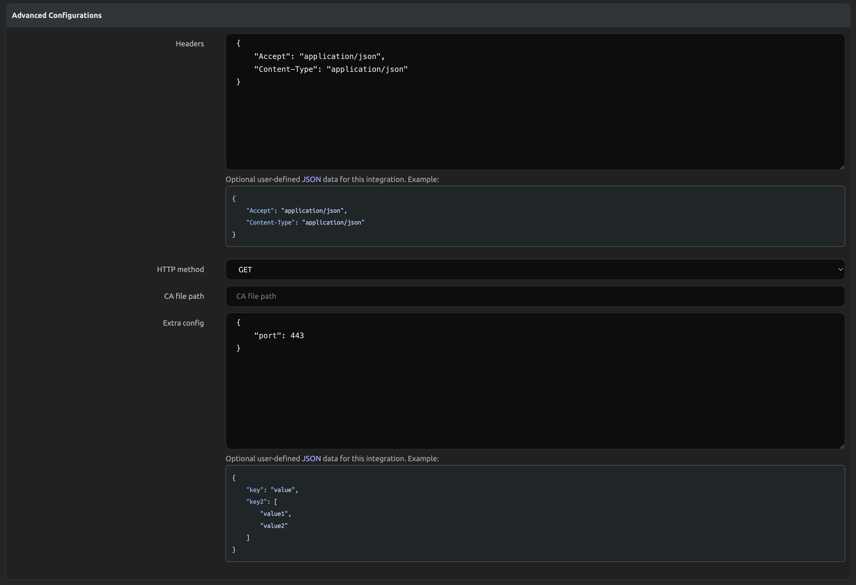Click the HTTP method dropdown chevron arrow
Viewport: 856px width, 585px height.
click(x=840, y=270)
